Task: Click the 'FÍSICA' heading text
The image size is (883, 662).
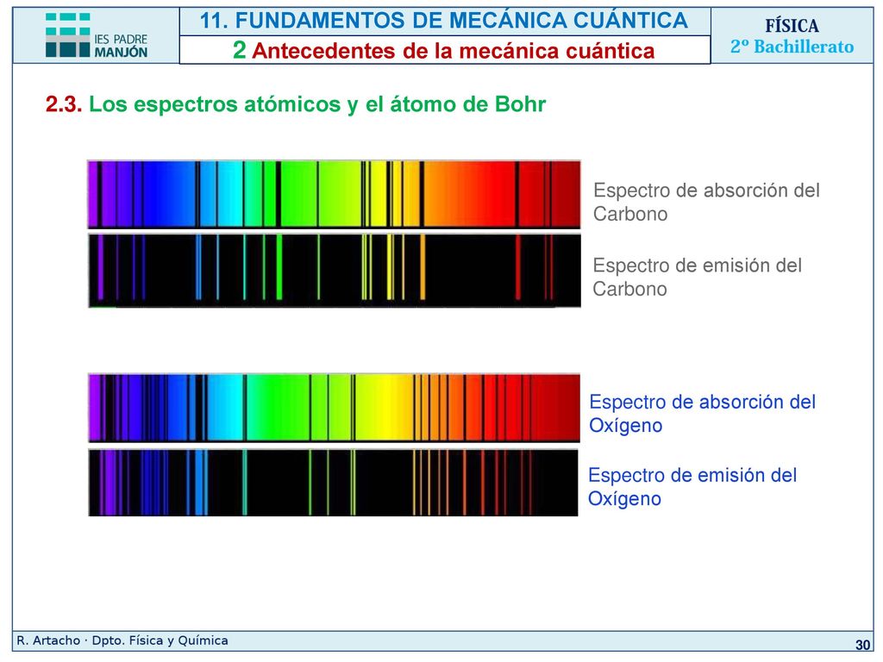Action: [x=792, y=26]
